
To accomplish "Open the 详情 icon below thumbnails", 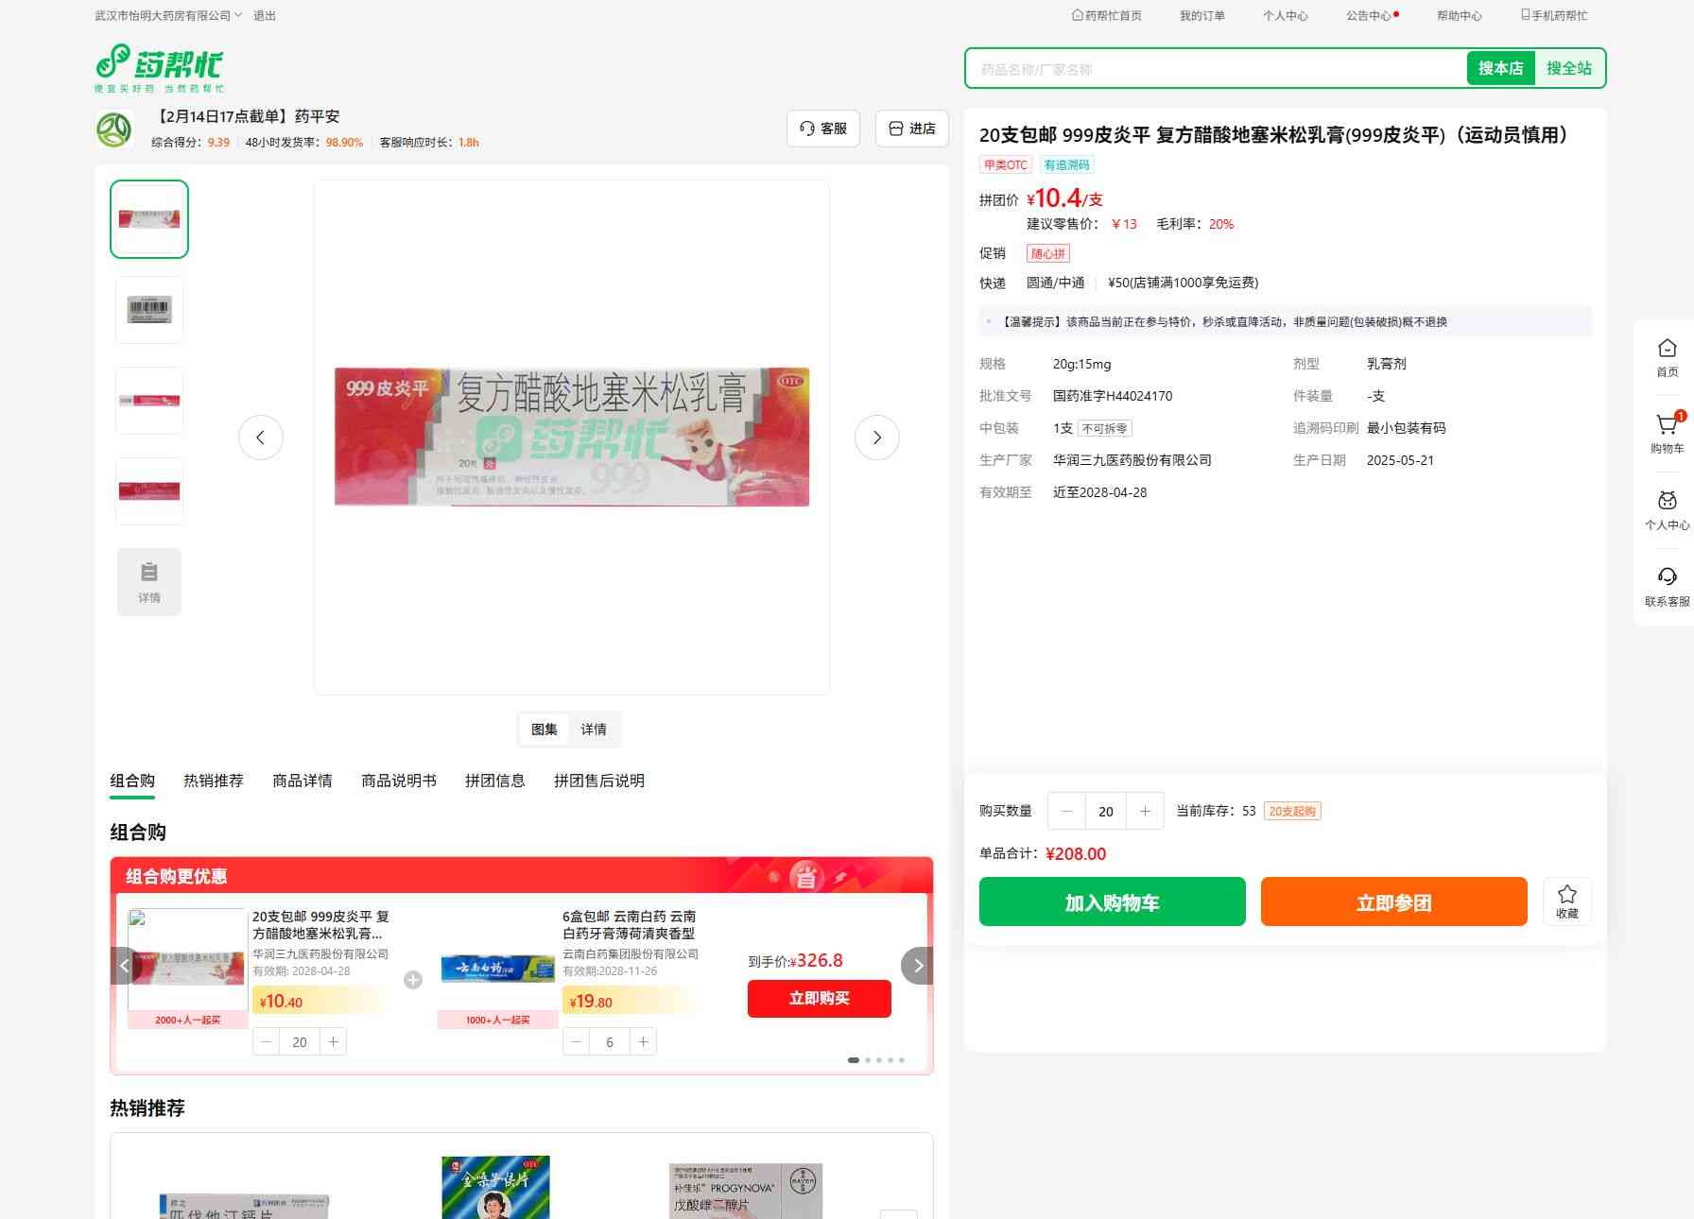I will click(149, 582).
